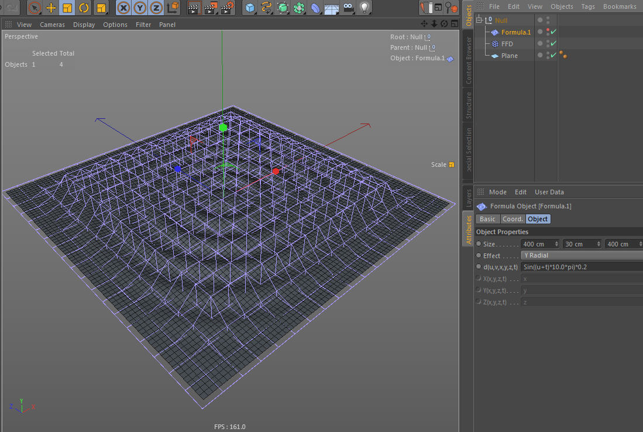
Task: Click the first Size stepper arrows
Action: 555,244
